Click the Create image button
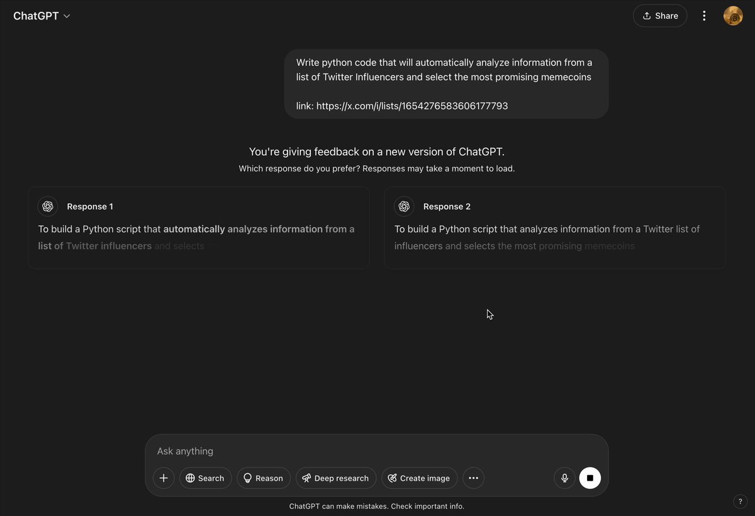The height and width of the screenshot is (516, 755). tap(418, 478)
